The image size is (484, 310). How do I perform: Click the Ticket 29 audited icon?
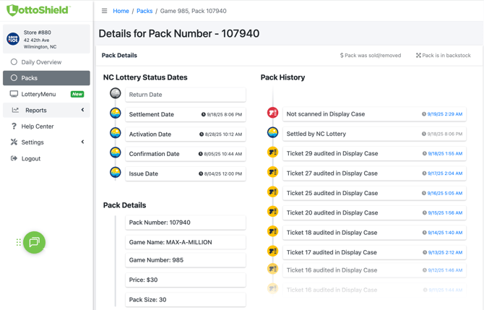point(273,153)
